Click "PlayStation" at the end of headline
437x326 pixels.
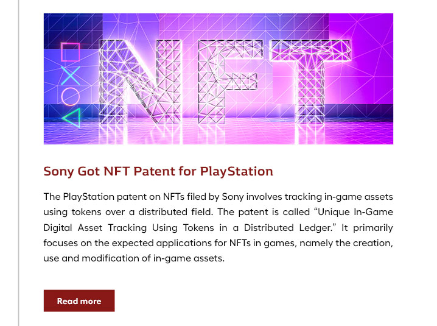pos(236,171)
